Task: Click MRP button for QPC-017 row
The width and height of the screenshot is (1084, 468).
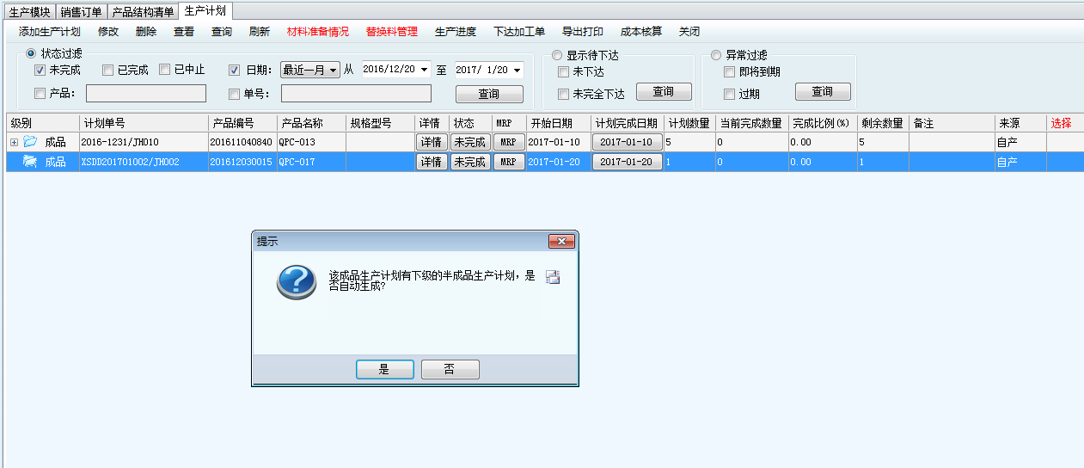Action: click(x=509, y=162)
